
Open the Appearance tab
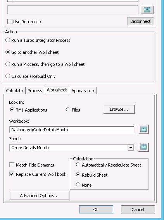pyautogui.click(x=83, y=91)
